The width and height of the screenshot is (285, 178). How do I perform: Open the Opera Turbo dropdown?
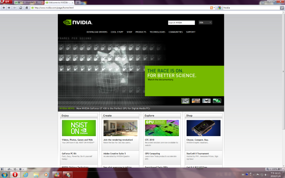coord(21,169)
